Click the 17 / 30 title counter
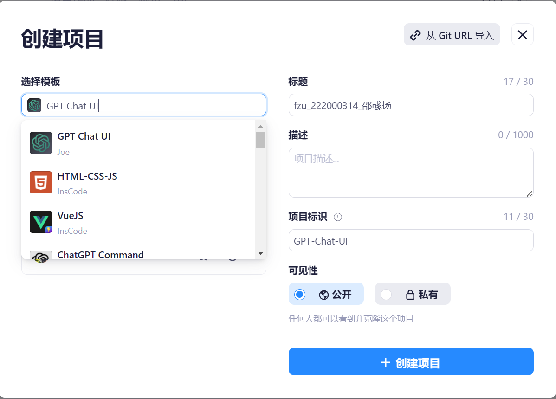Screen dimensions: 556x399 [x=518, y=82]
